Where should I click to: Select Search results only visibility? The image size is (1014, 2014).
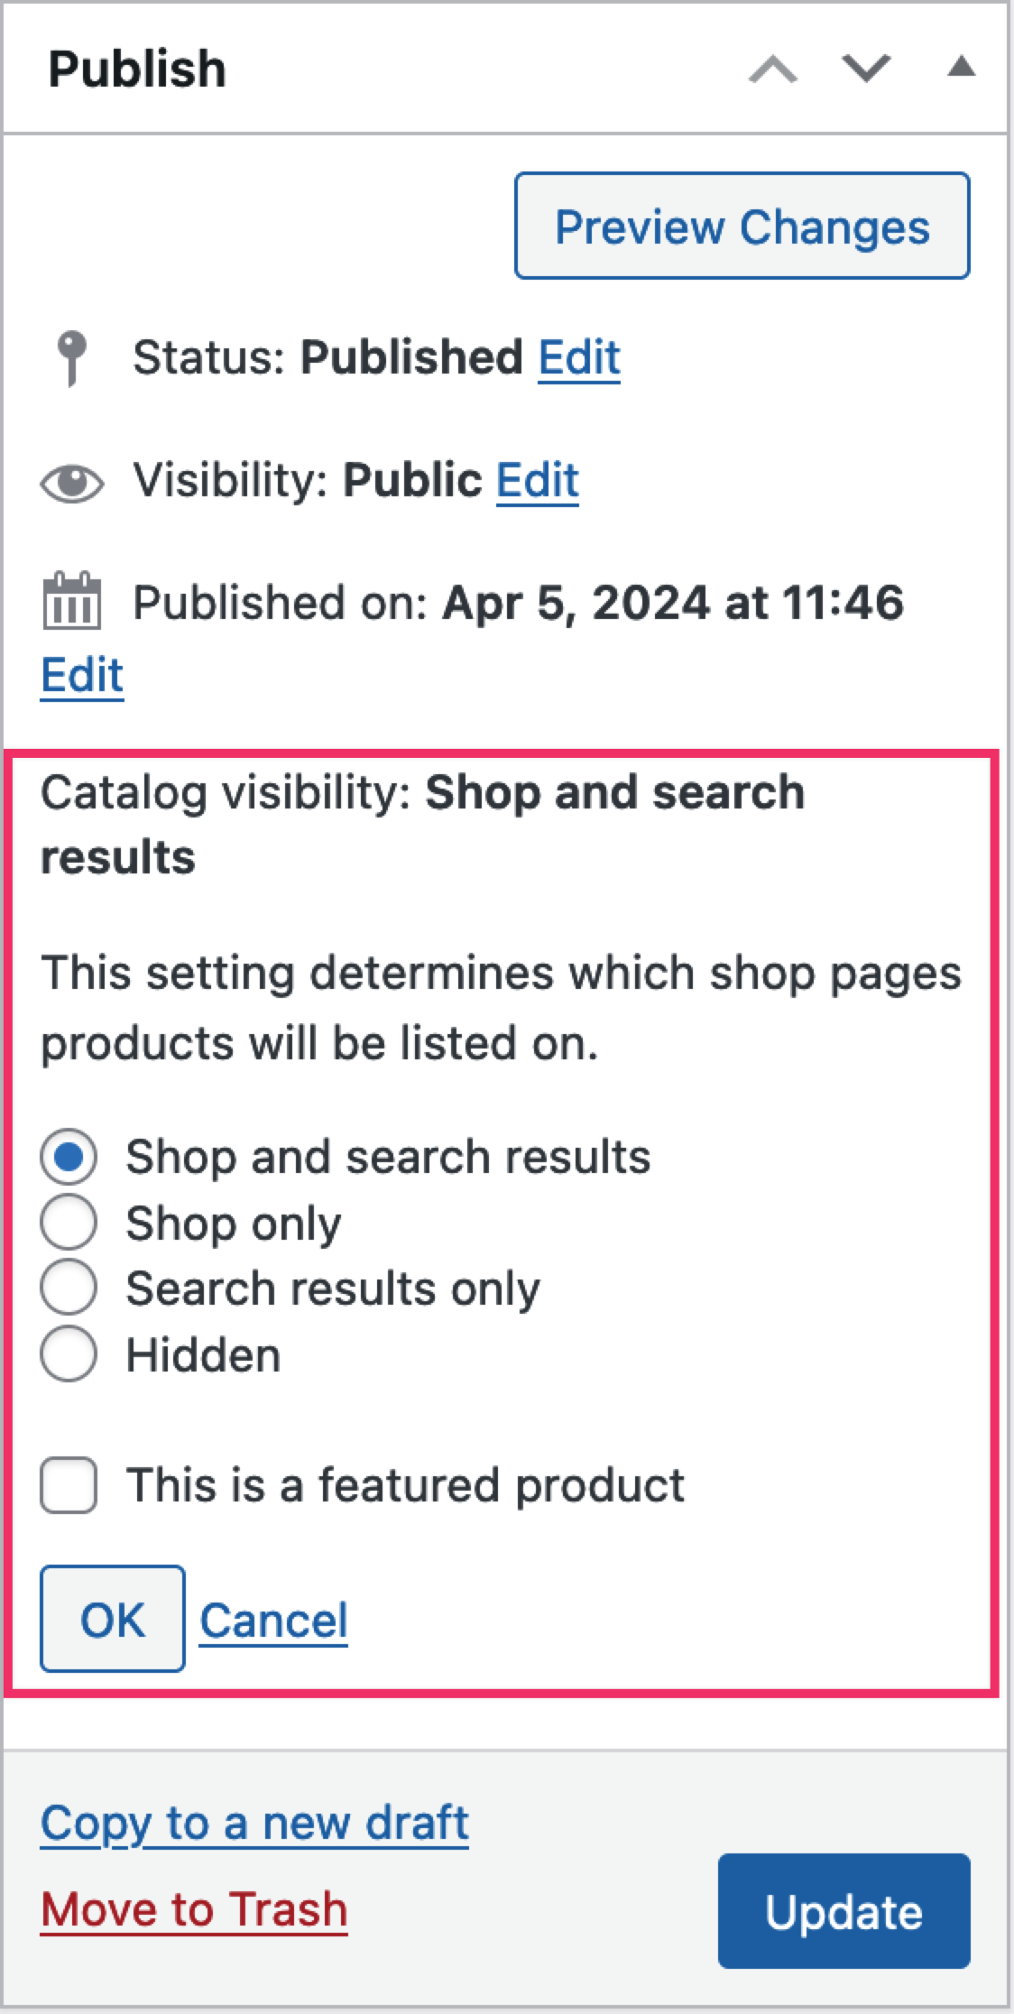coord(67,1288)
